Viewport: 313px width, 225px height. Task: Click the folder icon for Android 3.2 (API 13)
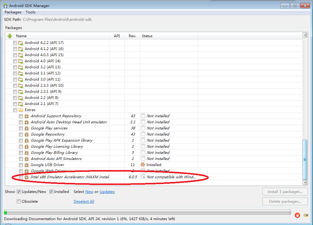click(21, 67)
